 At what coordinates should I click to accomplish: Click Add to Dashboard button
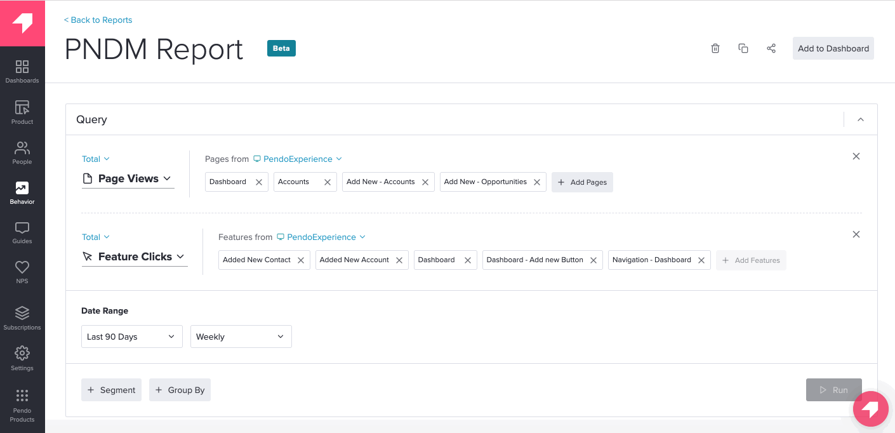point(833,48)
